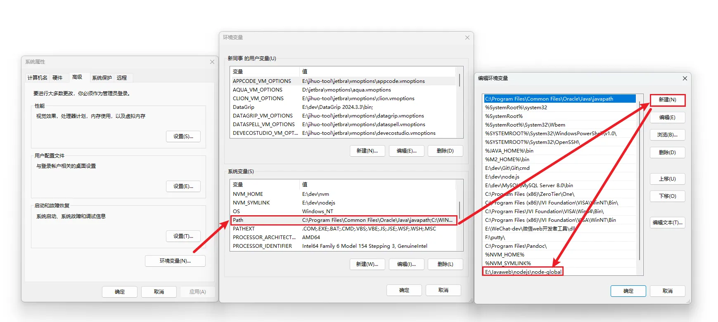Switch to the 计算机名 tab
The image size is (718, 322).
[x=38, y=78]
